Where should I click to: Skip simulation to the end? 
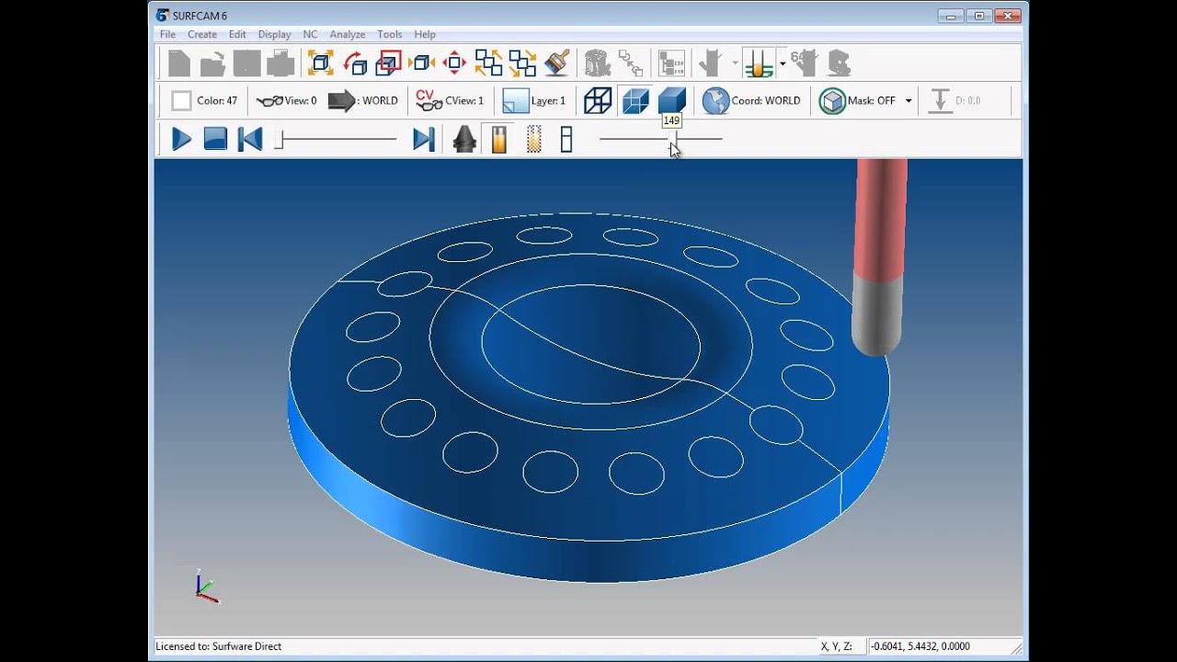click(x=424, y=139)
